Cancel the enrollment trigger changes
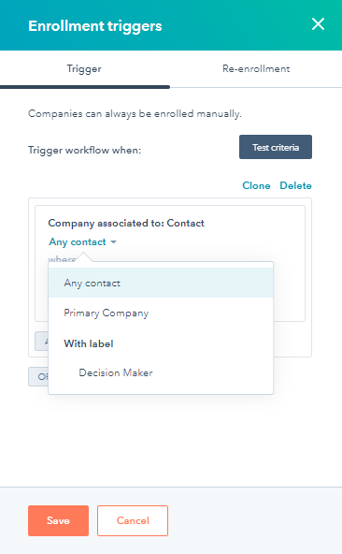 pos(133,520)
